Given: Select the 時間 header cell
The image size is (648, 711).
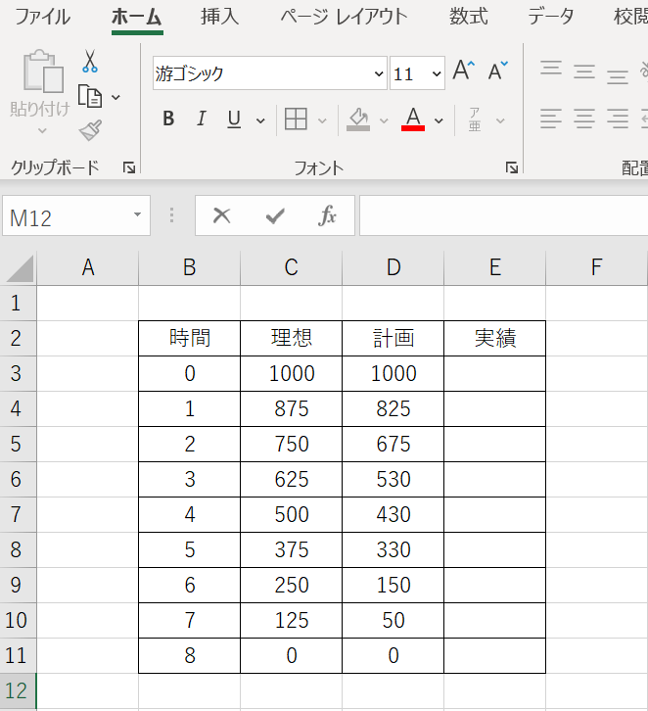Looking at the screenshot, I should 190,338.
